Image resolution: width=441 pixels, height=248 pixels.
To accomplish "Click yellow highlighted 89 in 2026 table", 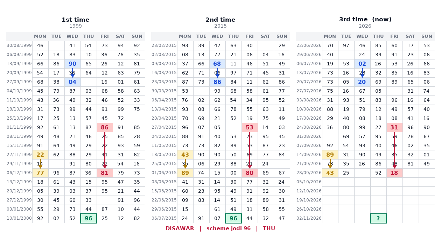I will [330, 155].
